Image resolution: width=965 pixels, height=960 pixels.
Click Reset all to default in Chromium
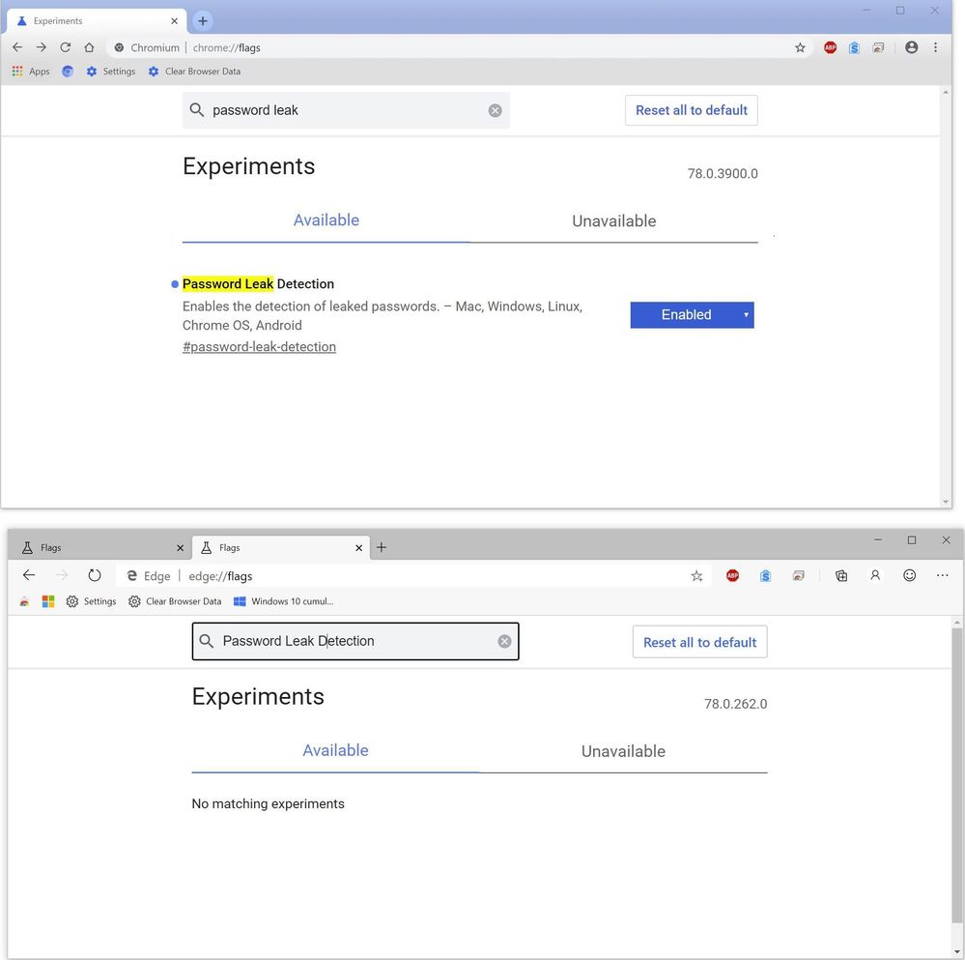[691, 110]
